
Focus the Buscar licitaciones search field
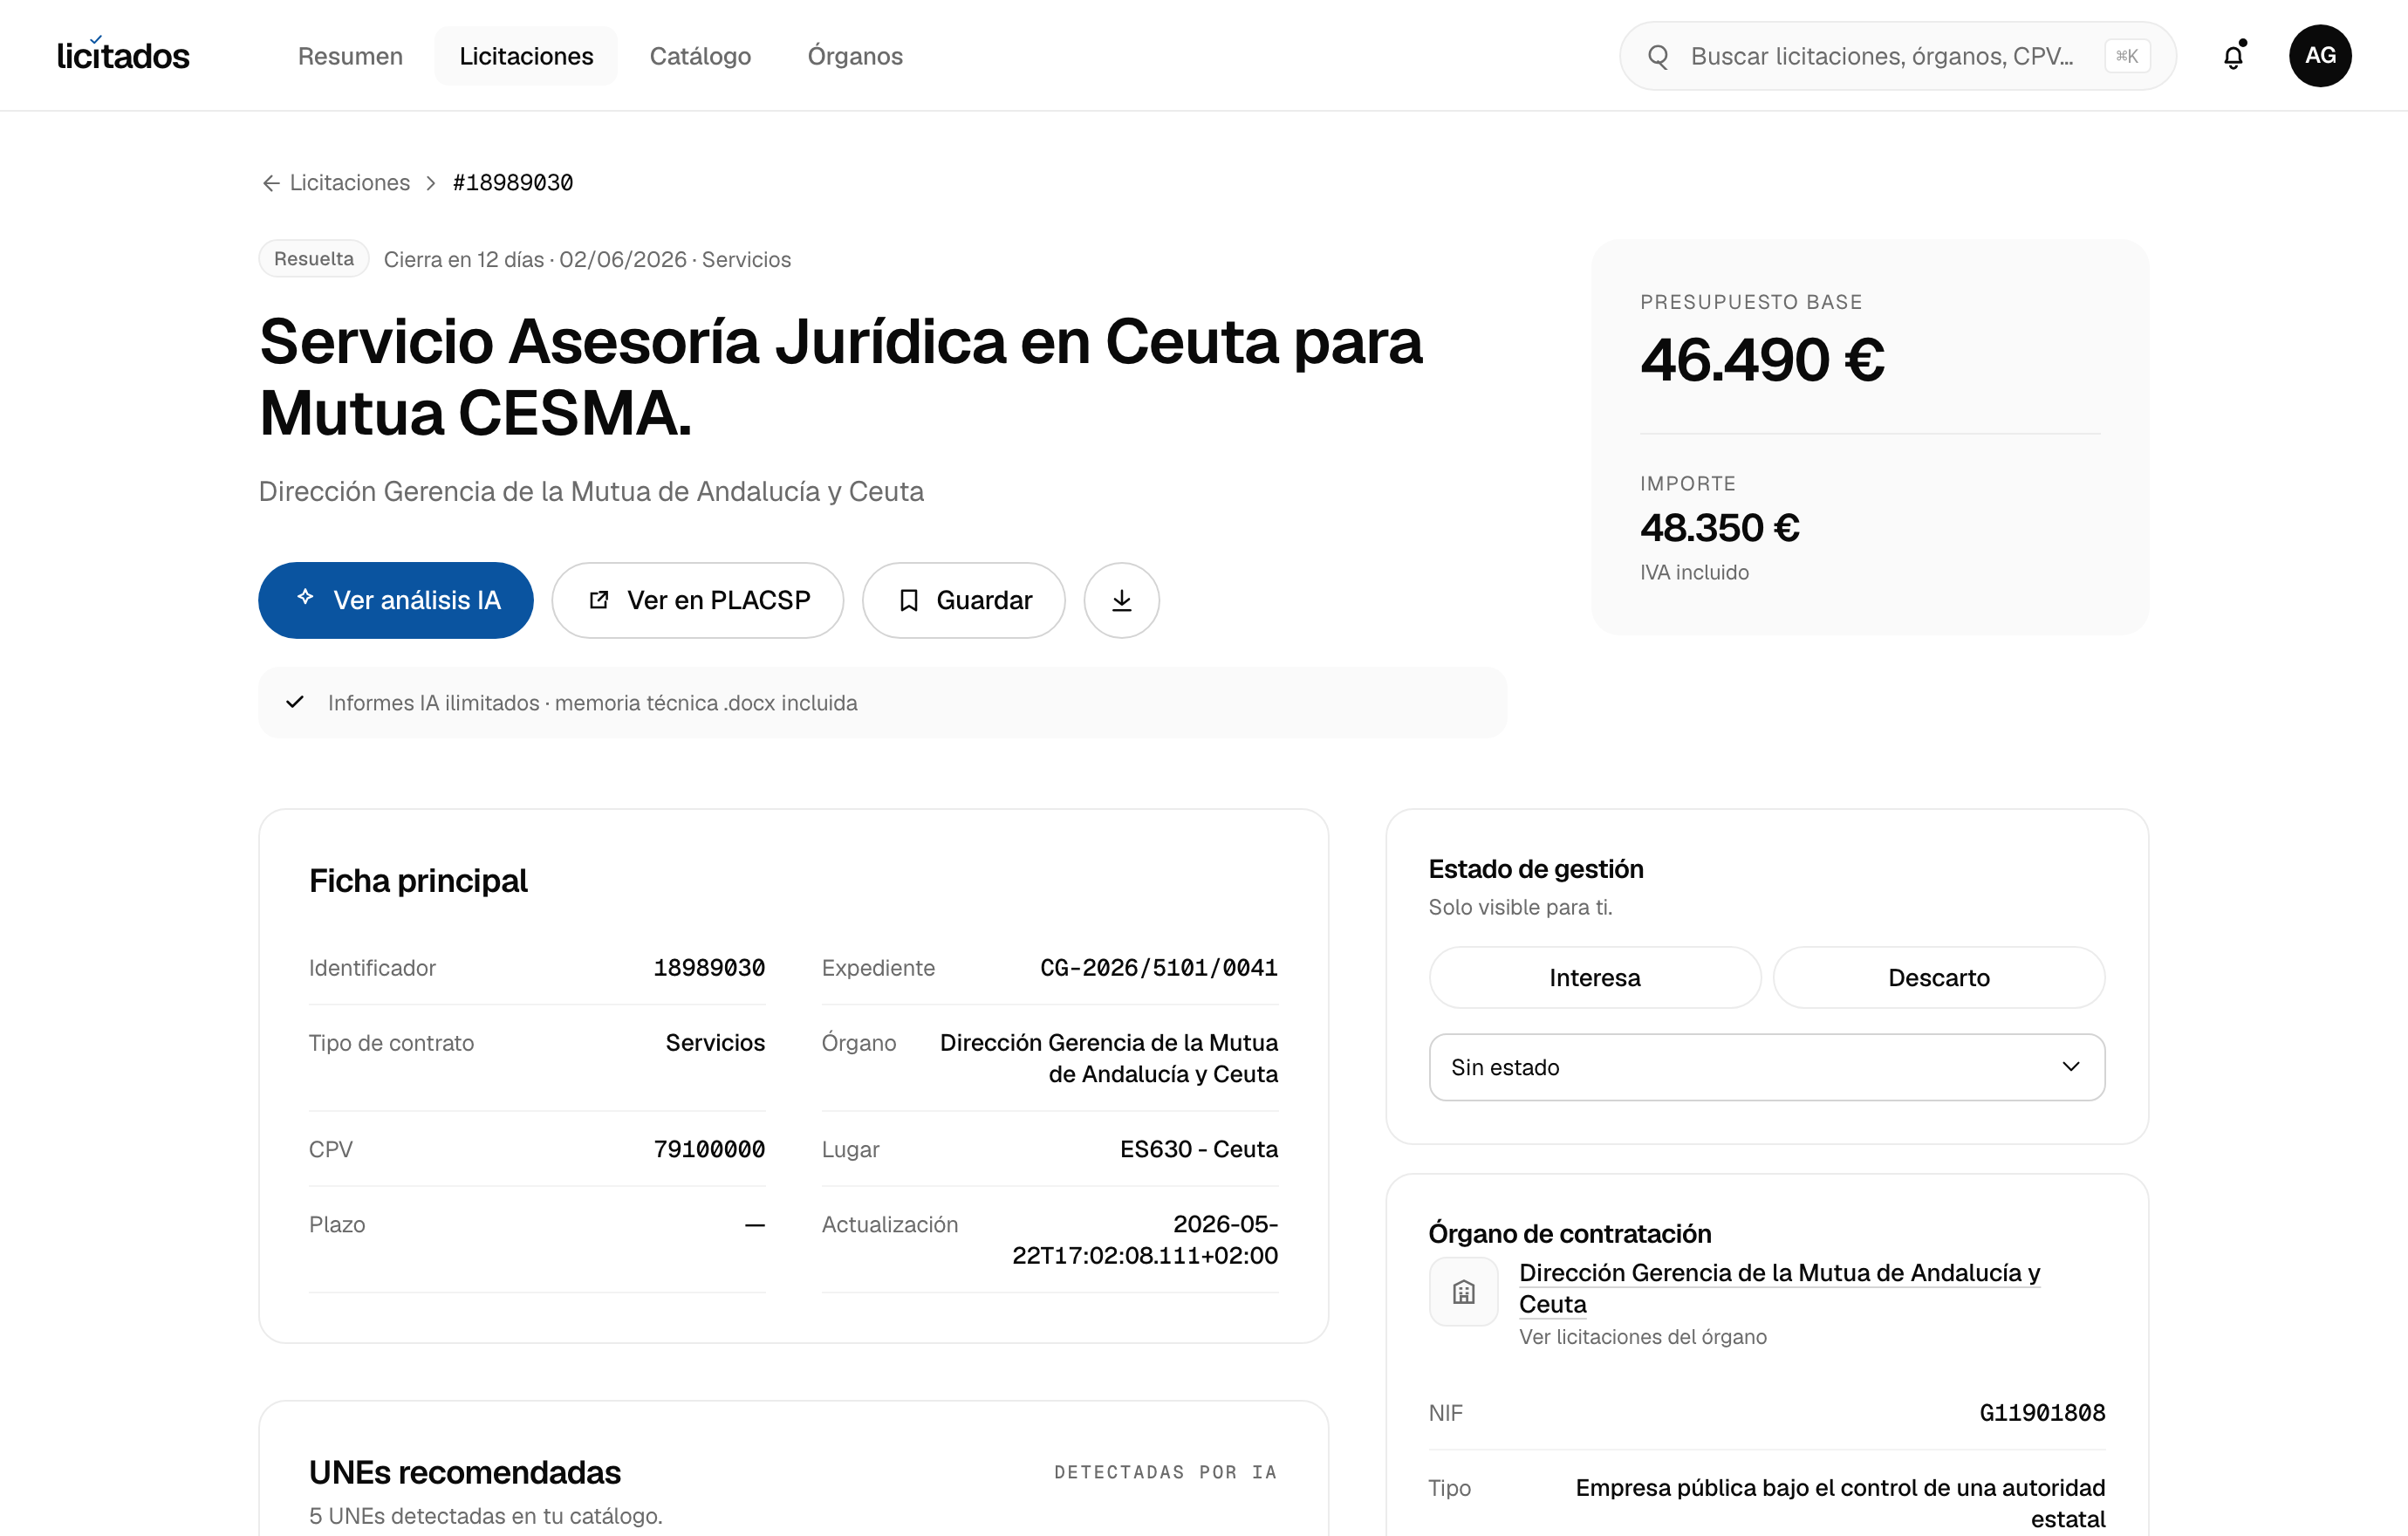click(x=1898, y=56)
